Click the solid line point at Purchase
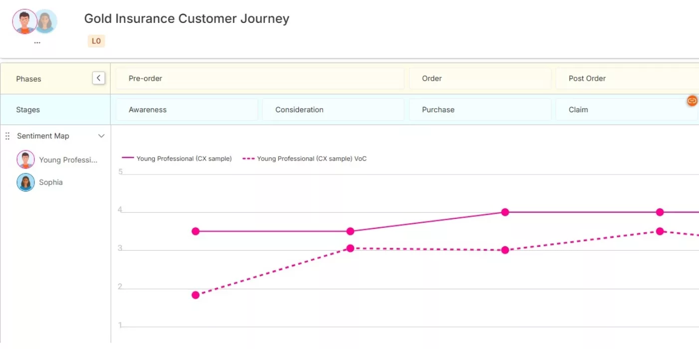 (505, 212)
